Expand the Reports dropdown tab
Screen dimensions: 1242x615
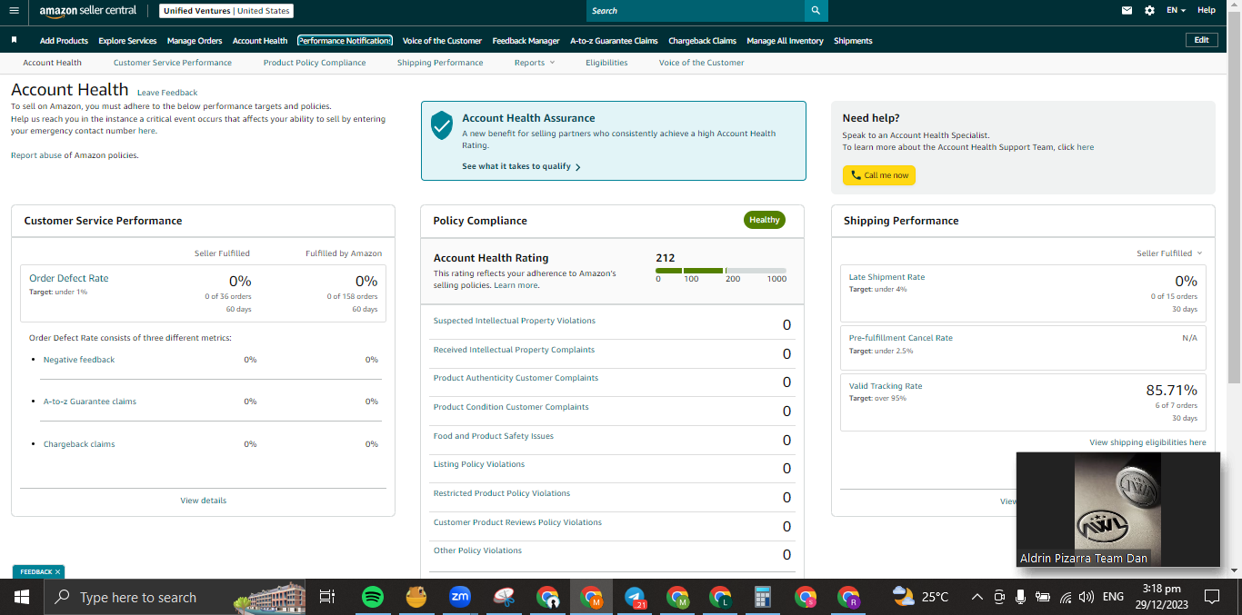click(x=534, y=63)
